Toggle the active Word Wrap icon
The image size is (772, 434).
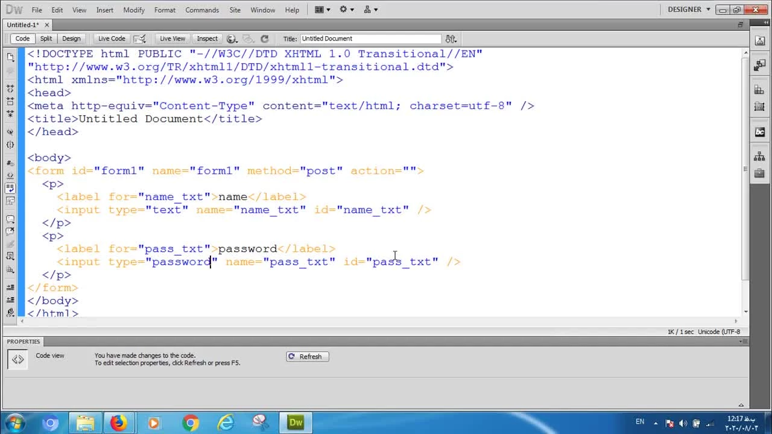coord(10,188)
